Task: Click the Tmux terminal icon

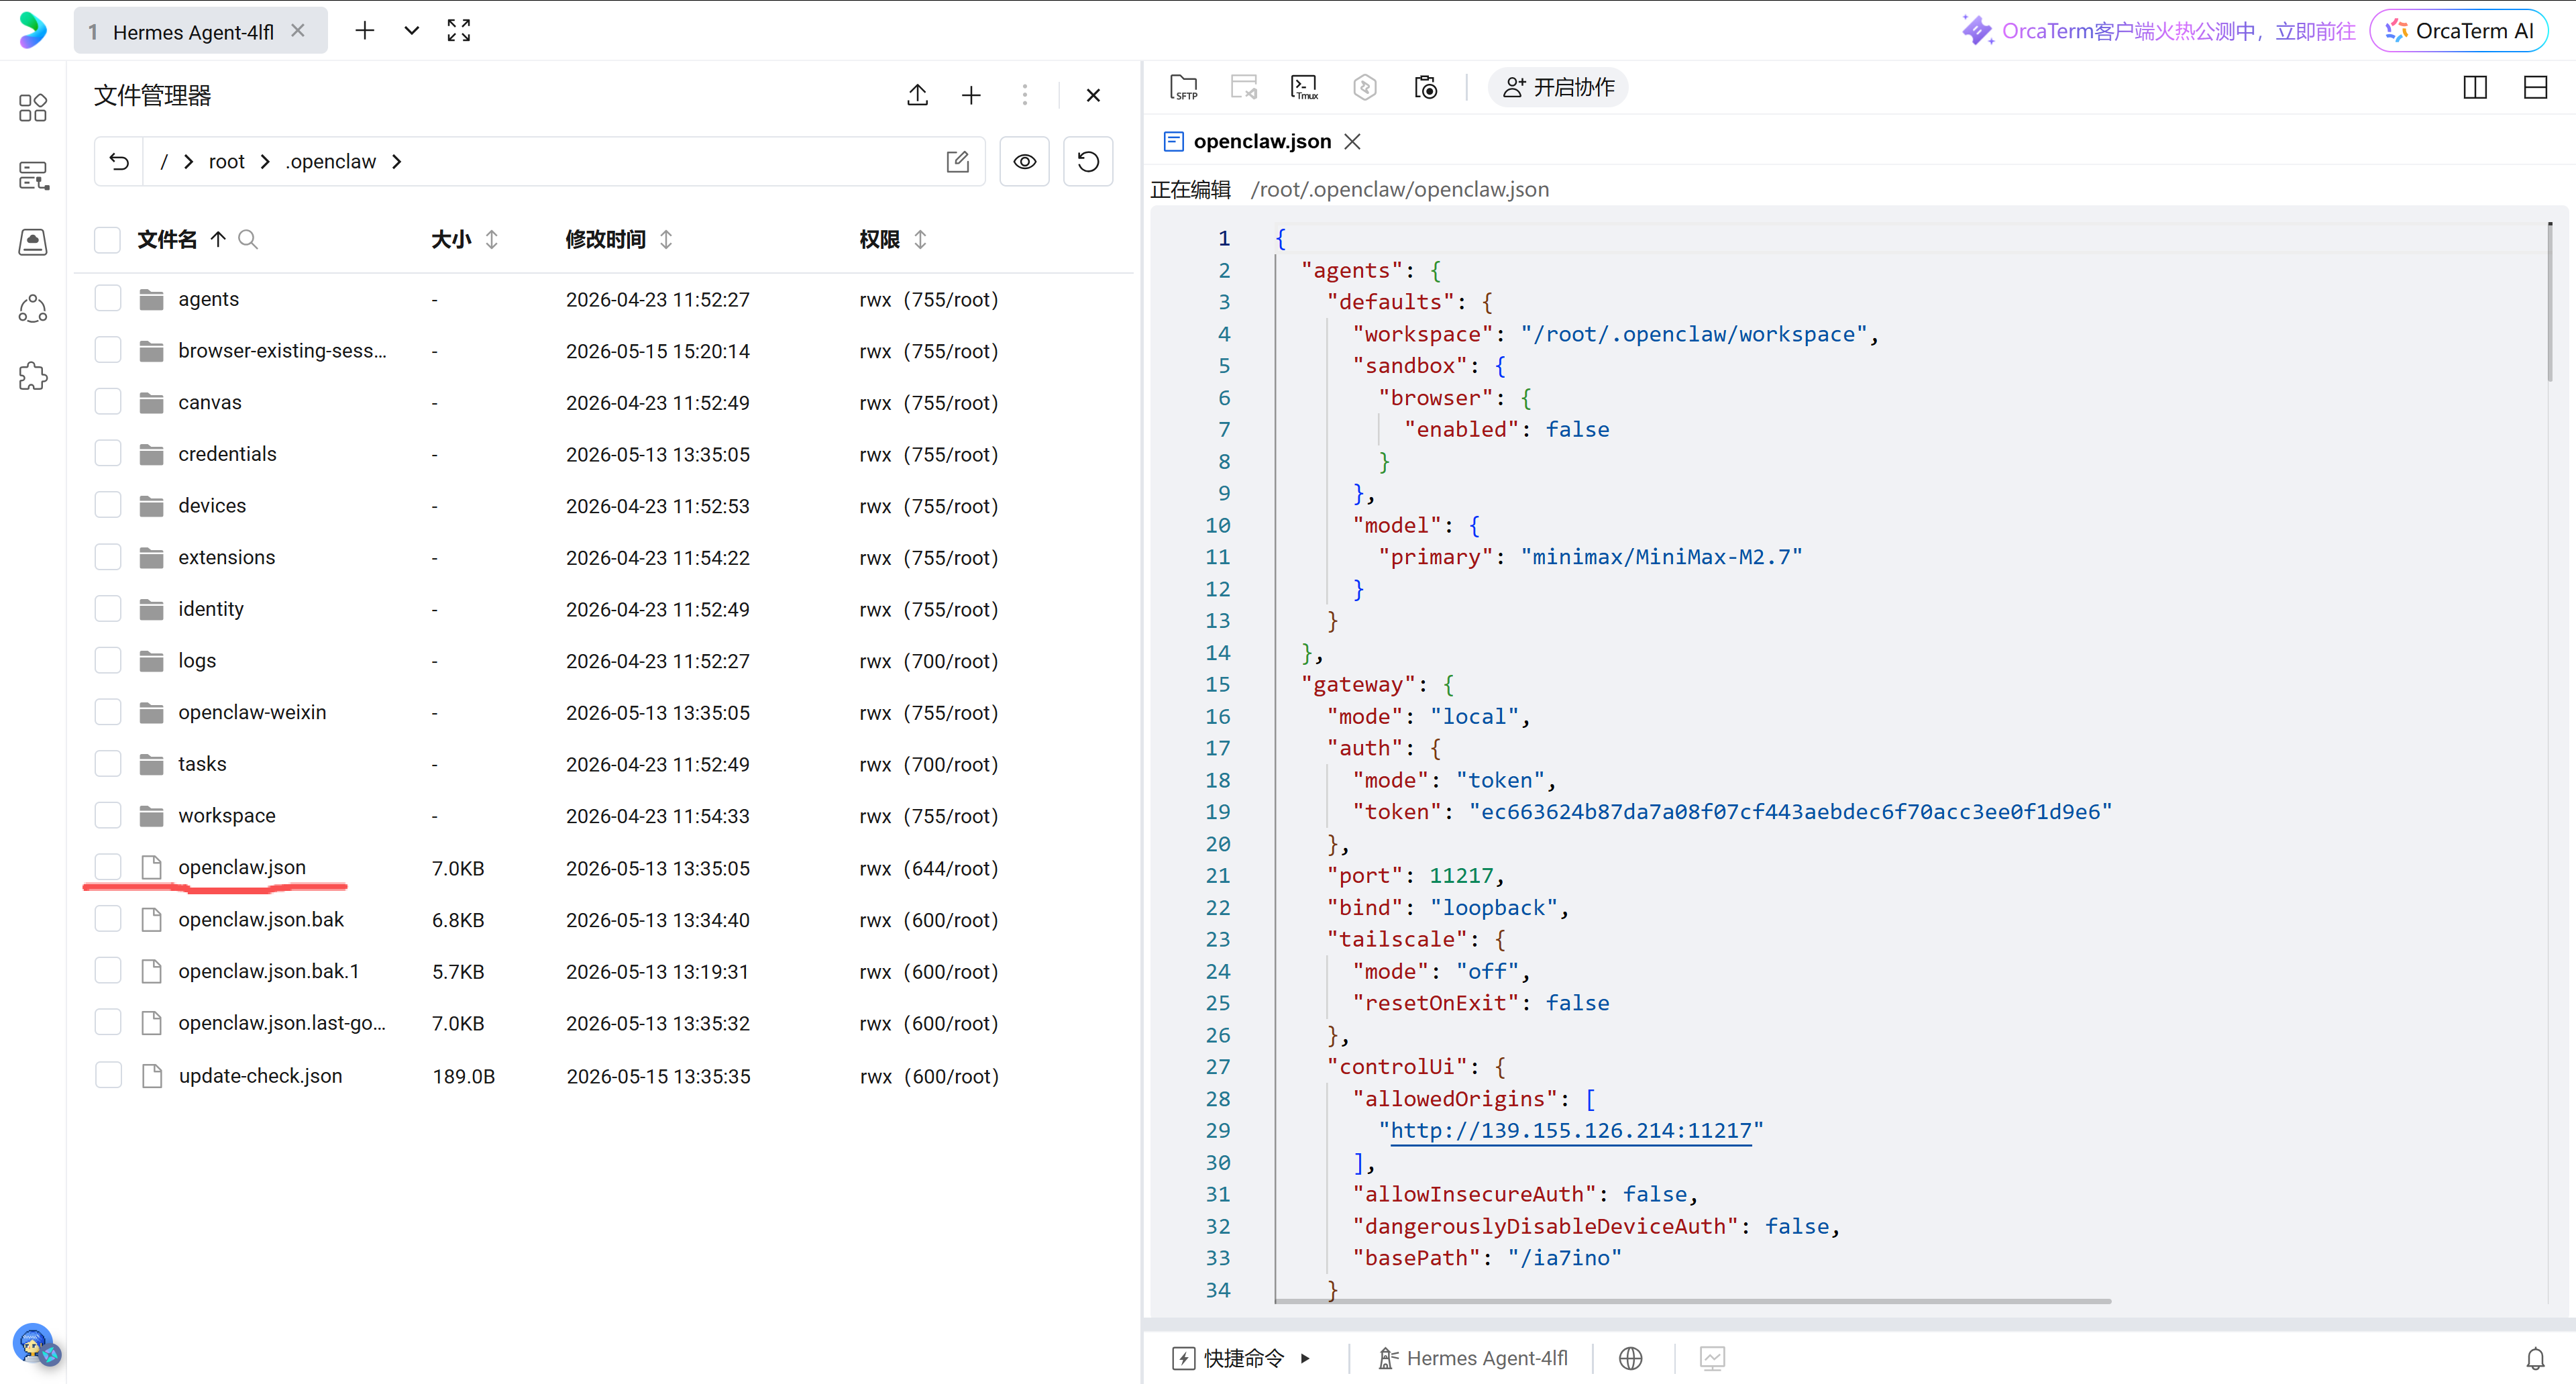Action: (x=1304, y=87)
